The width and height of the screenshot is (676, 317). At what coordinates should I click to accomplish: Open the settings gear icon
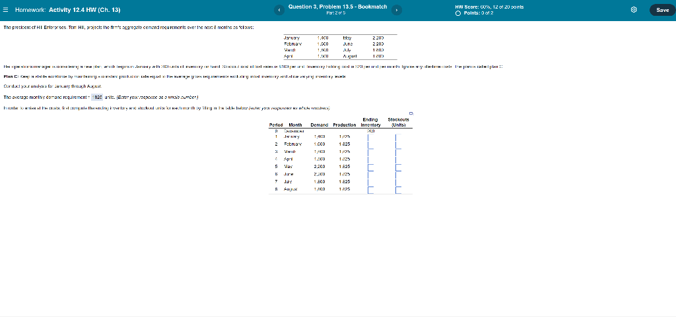634,10
